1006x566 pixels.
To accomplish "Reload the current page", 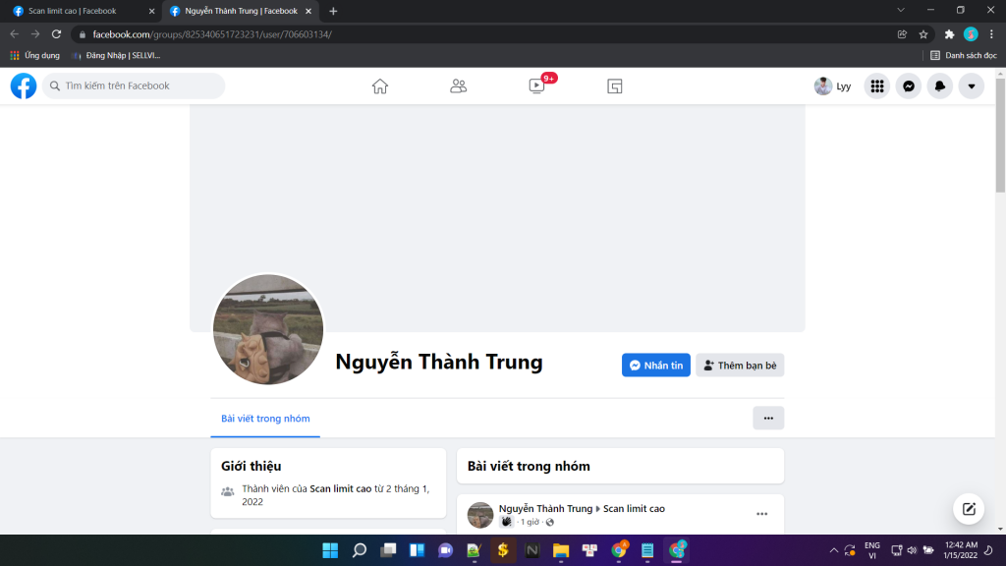I will (x=56, y=34).
